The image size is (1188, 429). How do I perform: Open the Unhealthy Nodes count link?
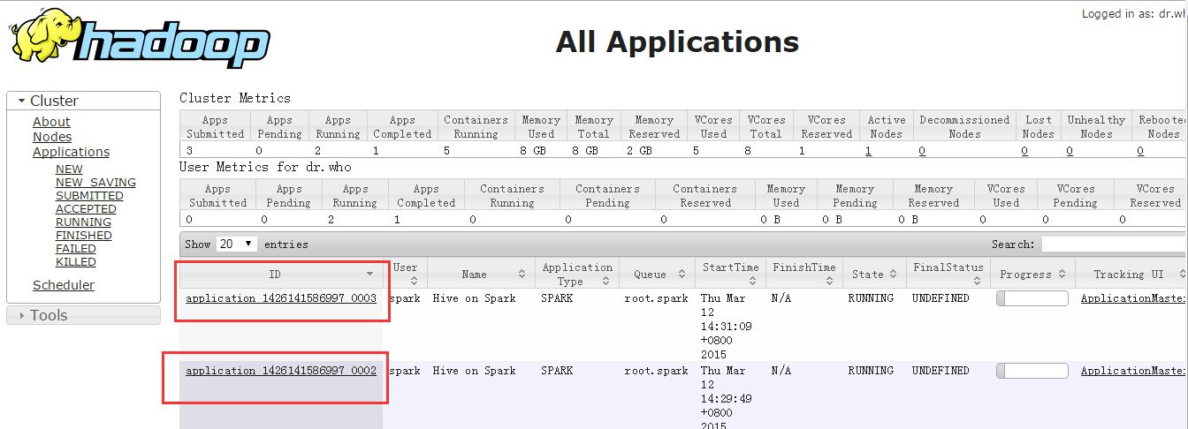click(x=1069, y=151)
